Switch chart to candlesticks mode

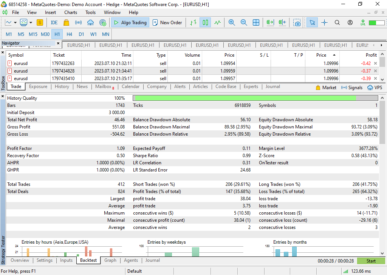[x=205, y=23]
